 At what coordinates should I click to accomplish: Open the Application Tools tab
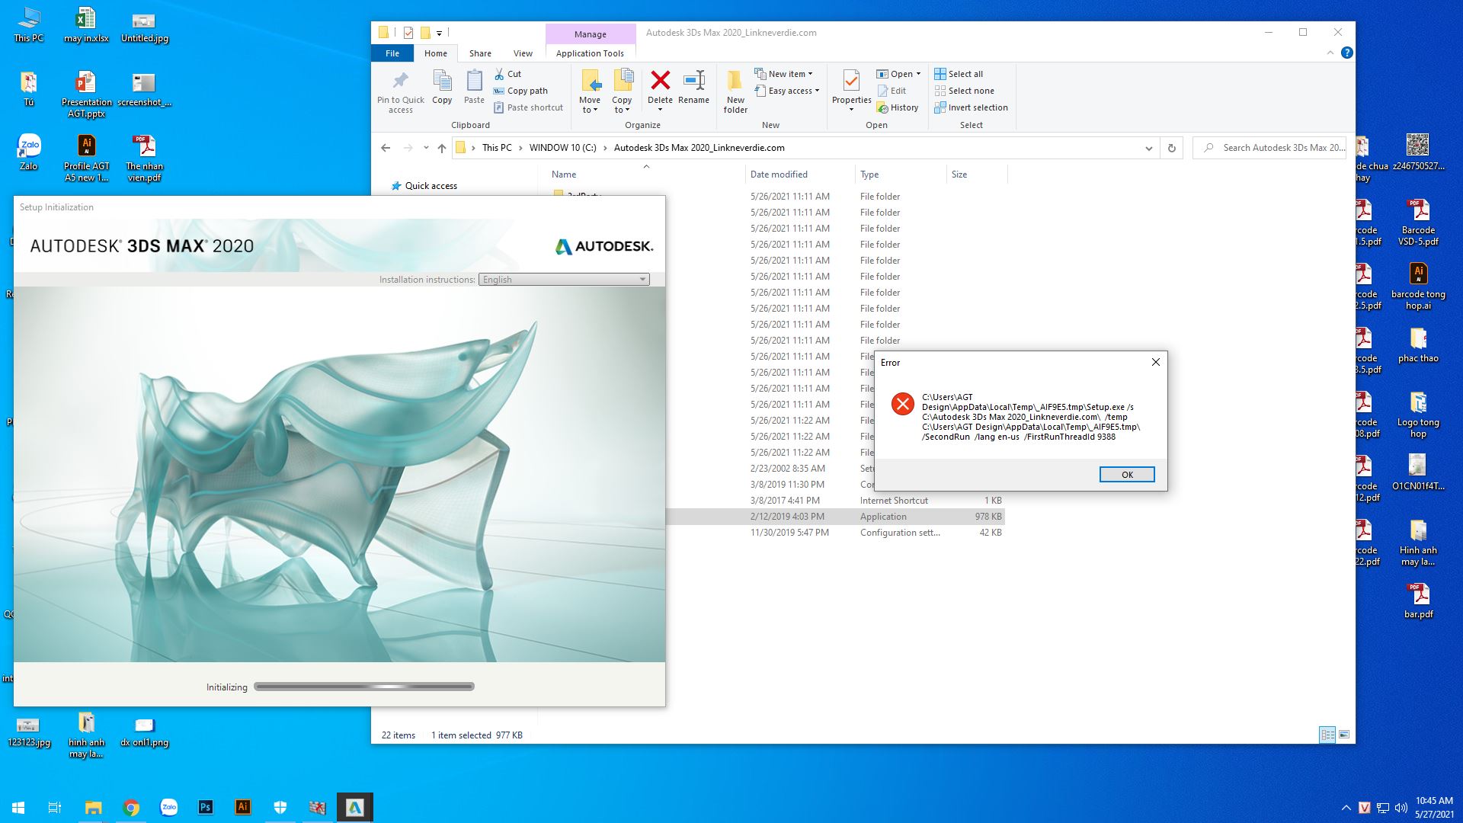(590, 53)
